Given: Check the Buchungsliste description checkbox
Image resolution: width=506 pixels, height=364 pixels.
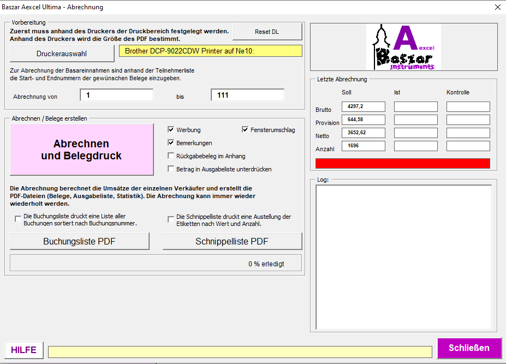Looking at the screenshot, I should [18, 219].
